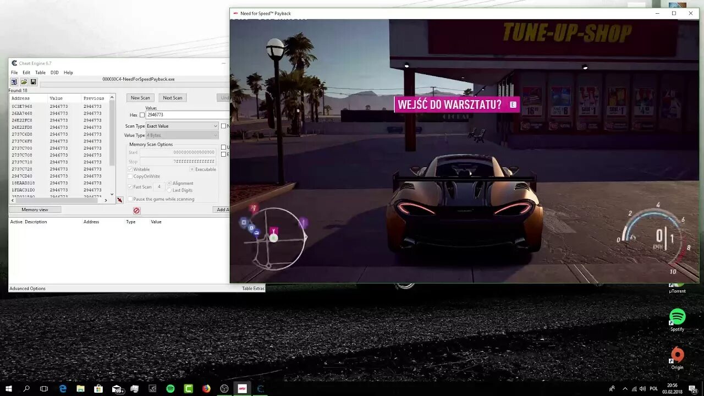
Task: Click the open file folder icon in Cheat Engine
Action: [24, 82]
